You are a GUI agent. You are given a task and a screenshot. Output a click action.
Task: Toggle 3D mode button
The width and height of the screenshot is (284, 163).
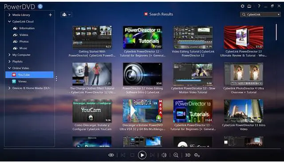click(x=188, y=155)
